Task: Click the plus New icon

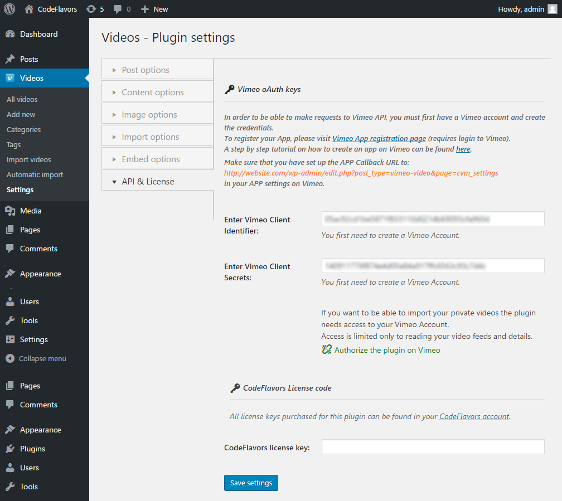Action: tap(144, 9)
